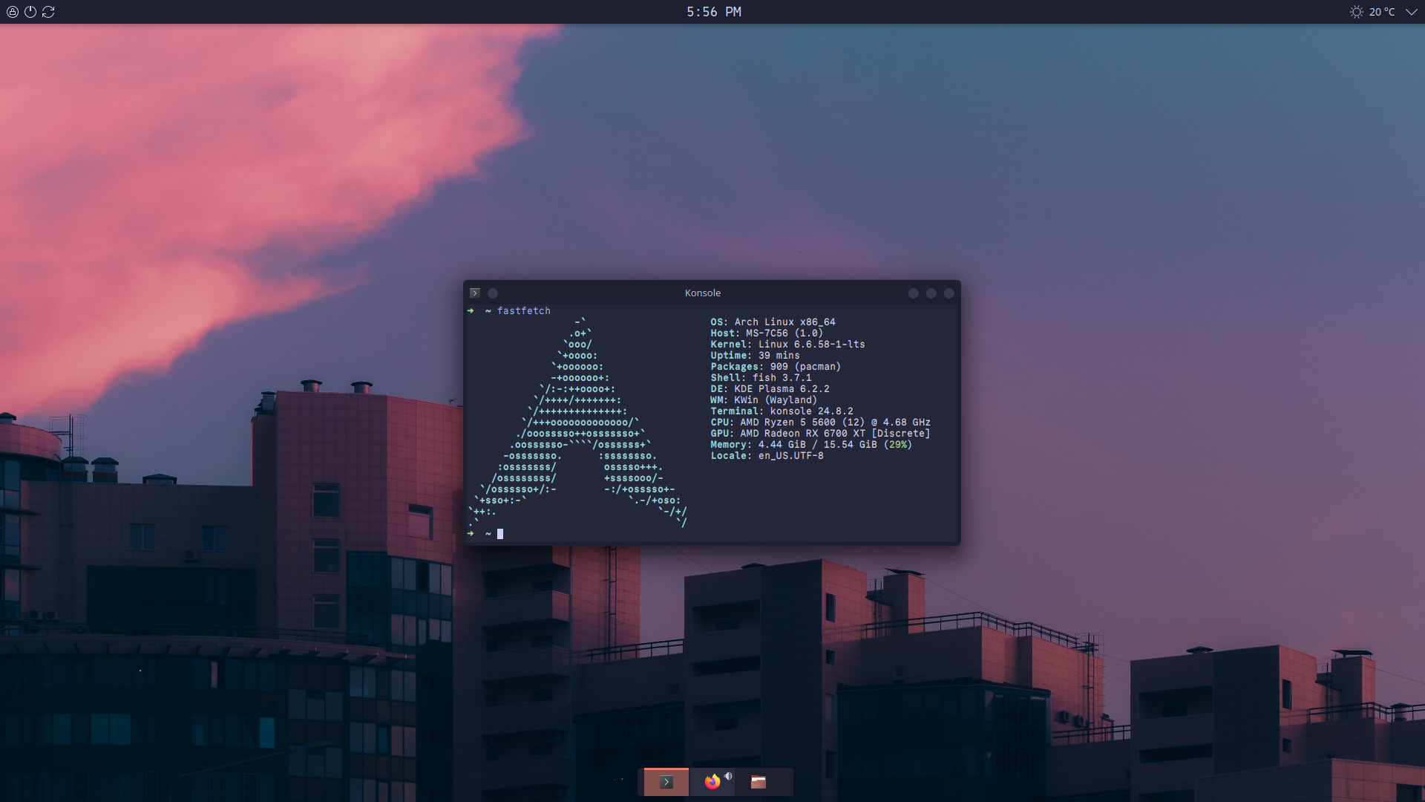Click the Memory: 4.44 GiB line
Image resolution: width=1425 pixels, height=802 pixels.
coord(811,445)
